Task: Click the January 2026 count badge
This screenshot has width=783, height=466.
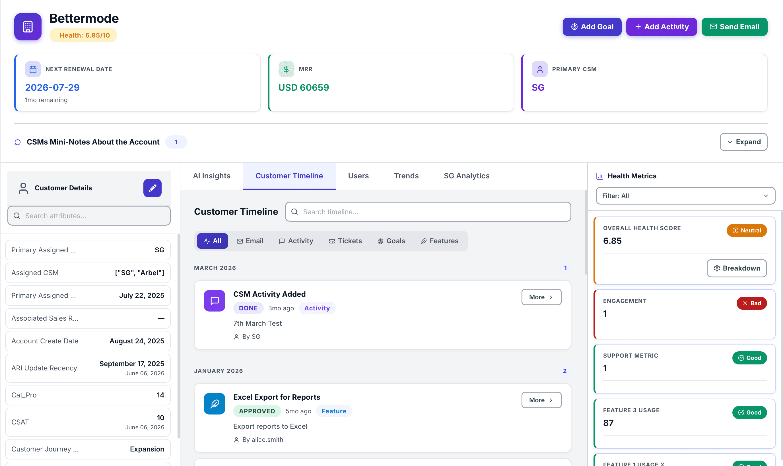Action: [x=564, y=371]
